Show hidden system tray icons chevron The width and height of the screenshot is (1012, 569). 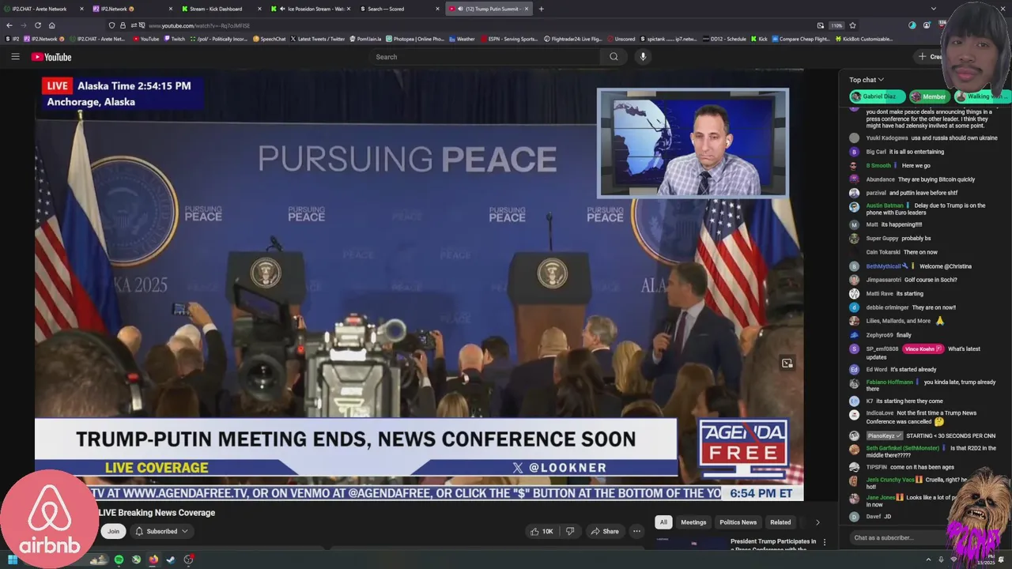(929, 560)
